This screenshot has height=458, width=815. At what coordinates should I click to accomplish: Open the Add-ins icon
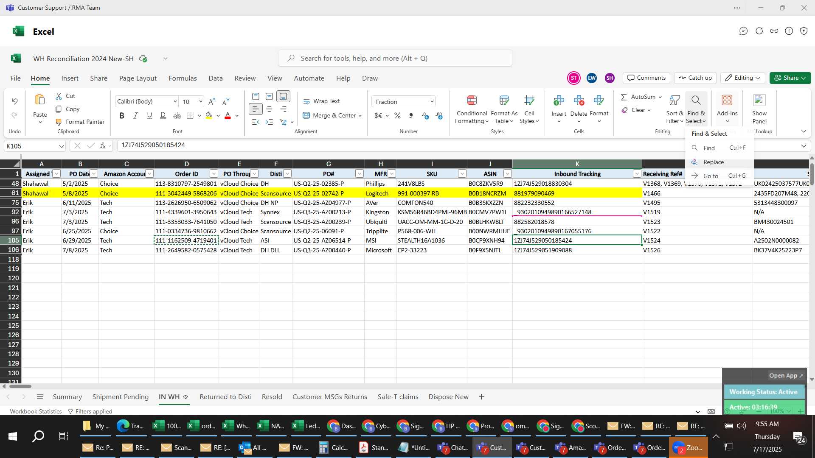tap(727, 100)
